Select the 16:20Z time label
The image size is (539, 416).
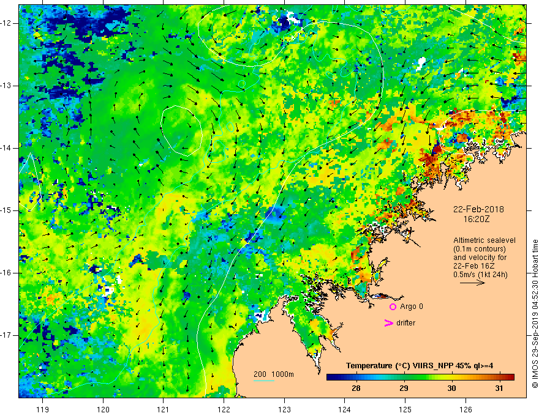coord(476,219)
